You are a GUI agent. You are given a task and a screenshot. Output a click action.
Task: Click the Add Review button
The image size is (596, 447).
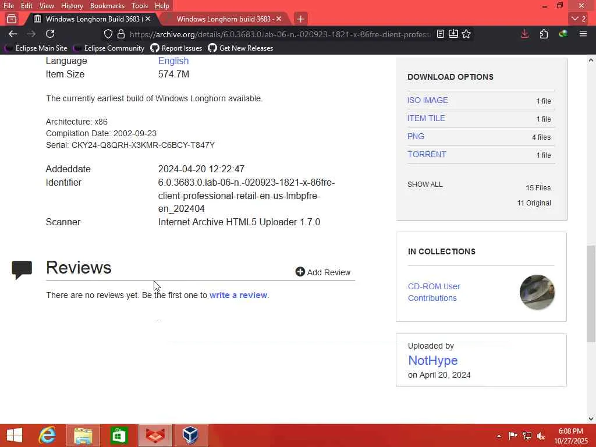point(323,272)
